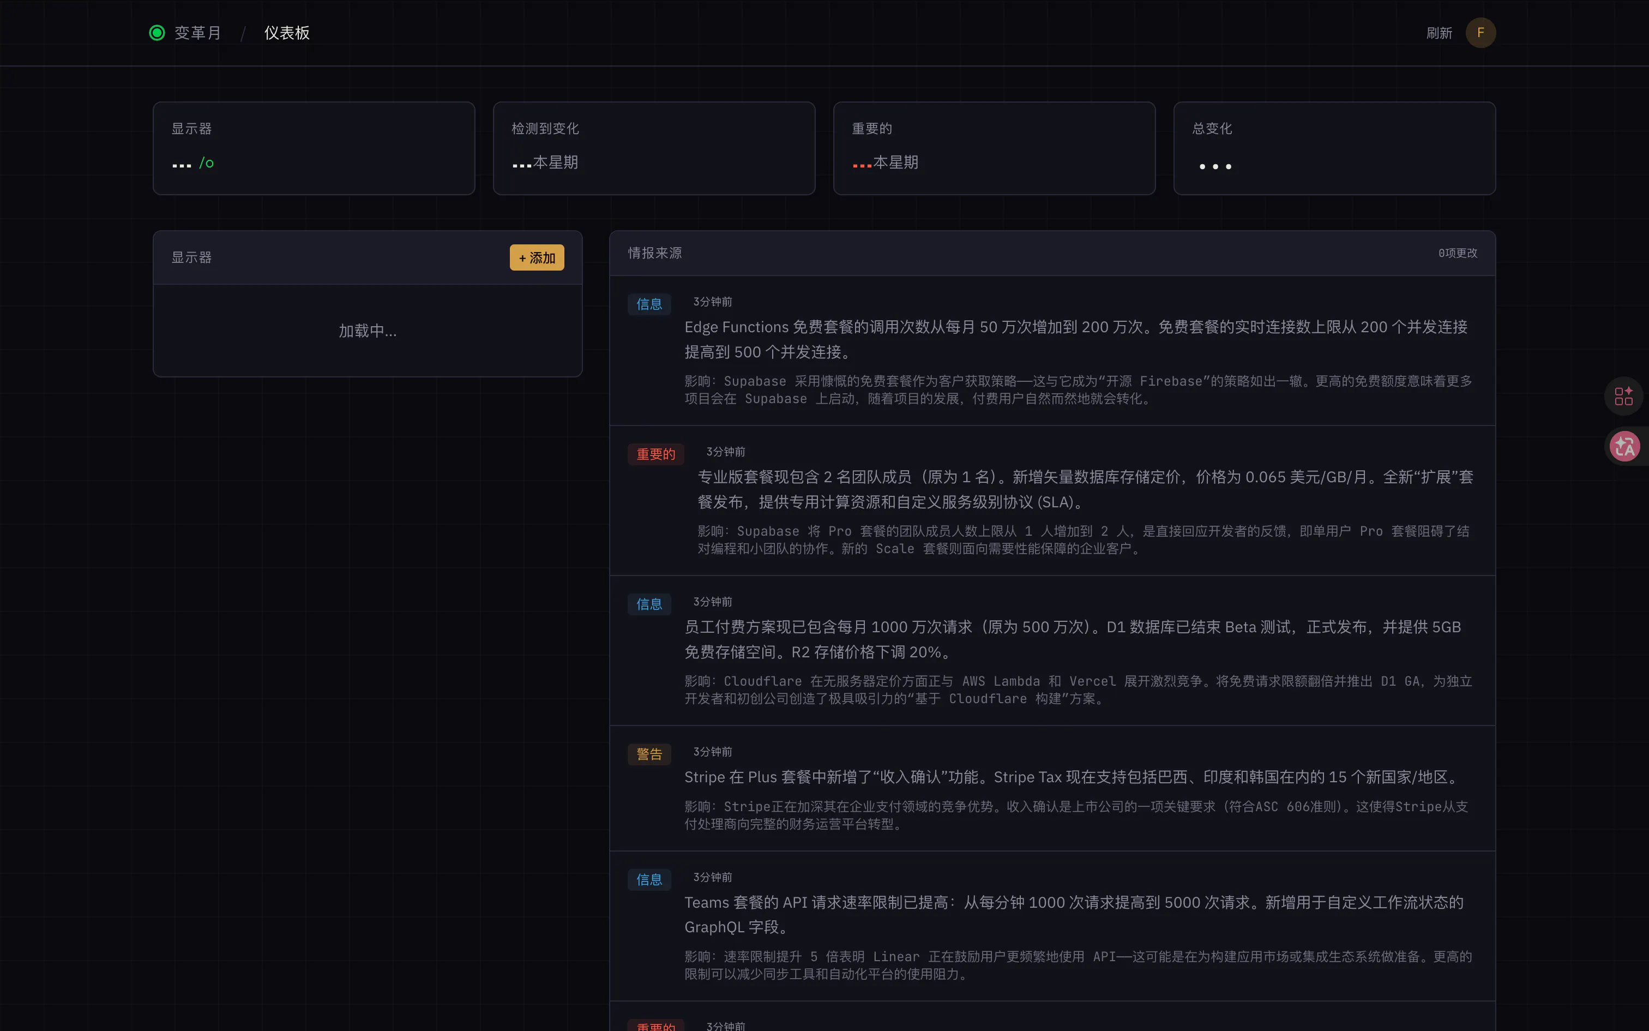Click the 刷新 refresh button
The height and width of the screenshot is (1031, 1649).
[1439, 33]
